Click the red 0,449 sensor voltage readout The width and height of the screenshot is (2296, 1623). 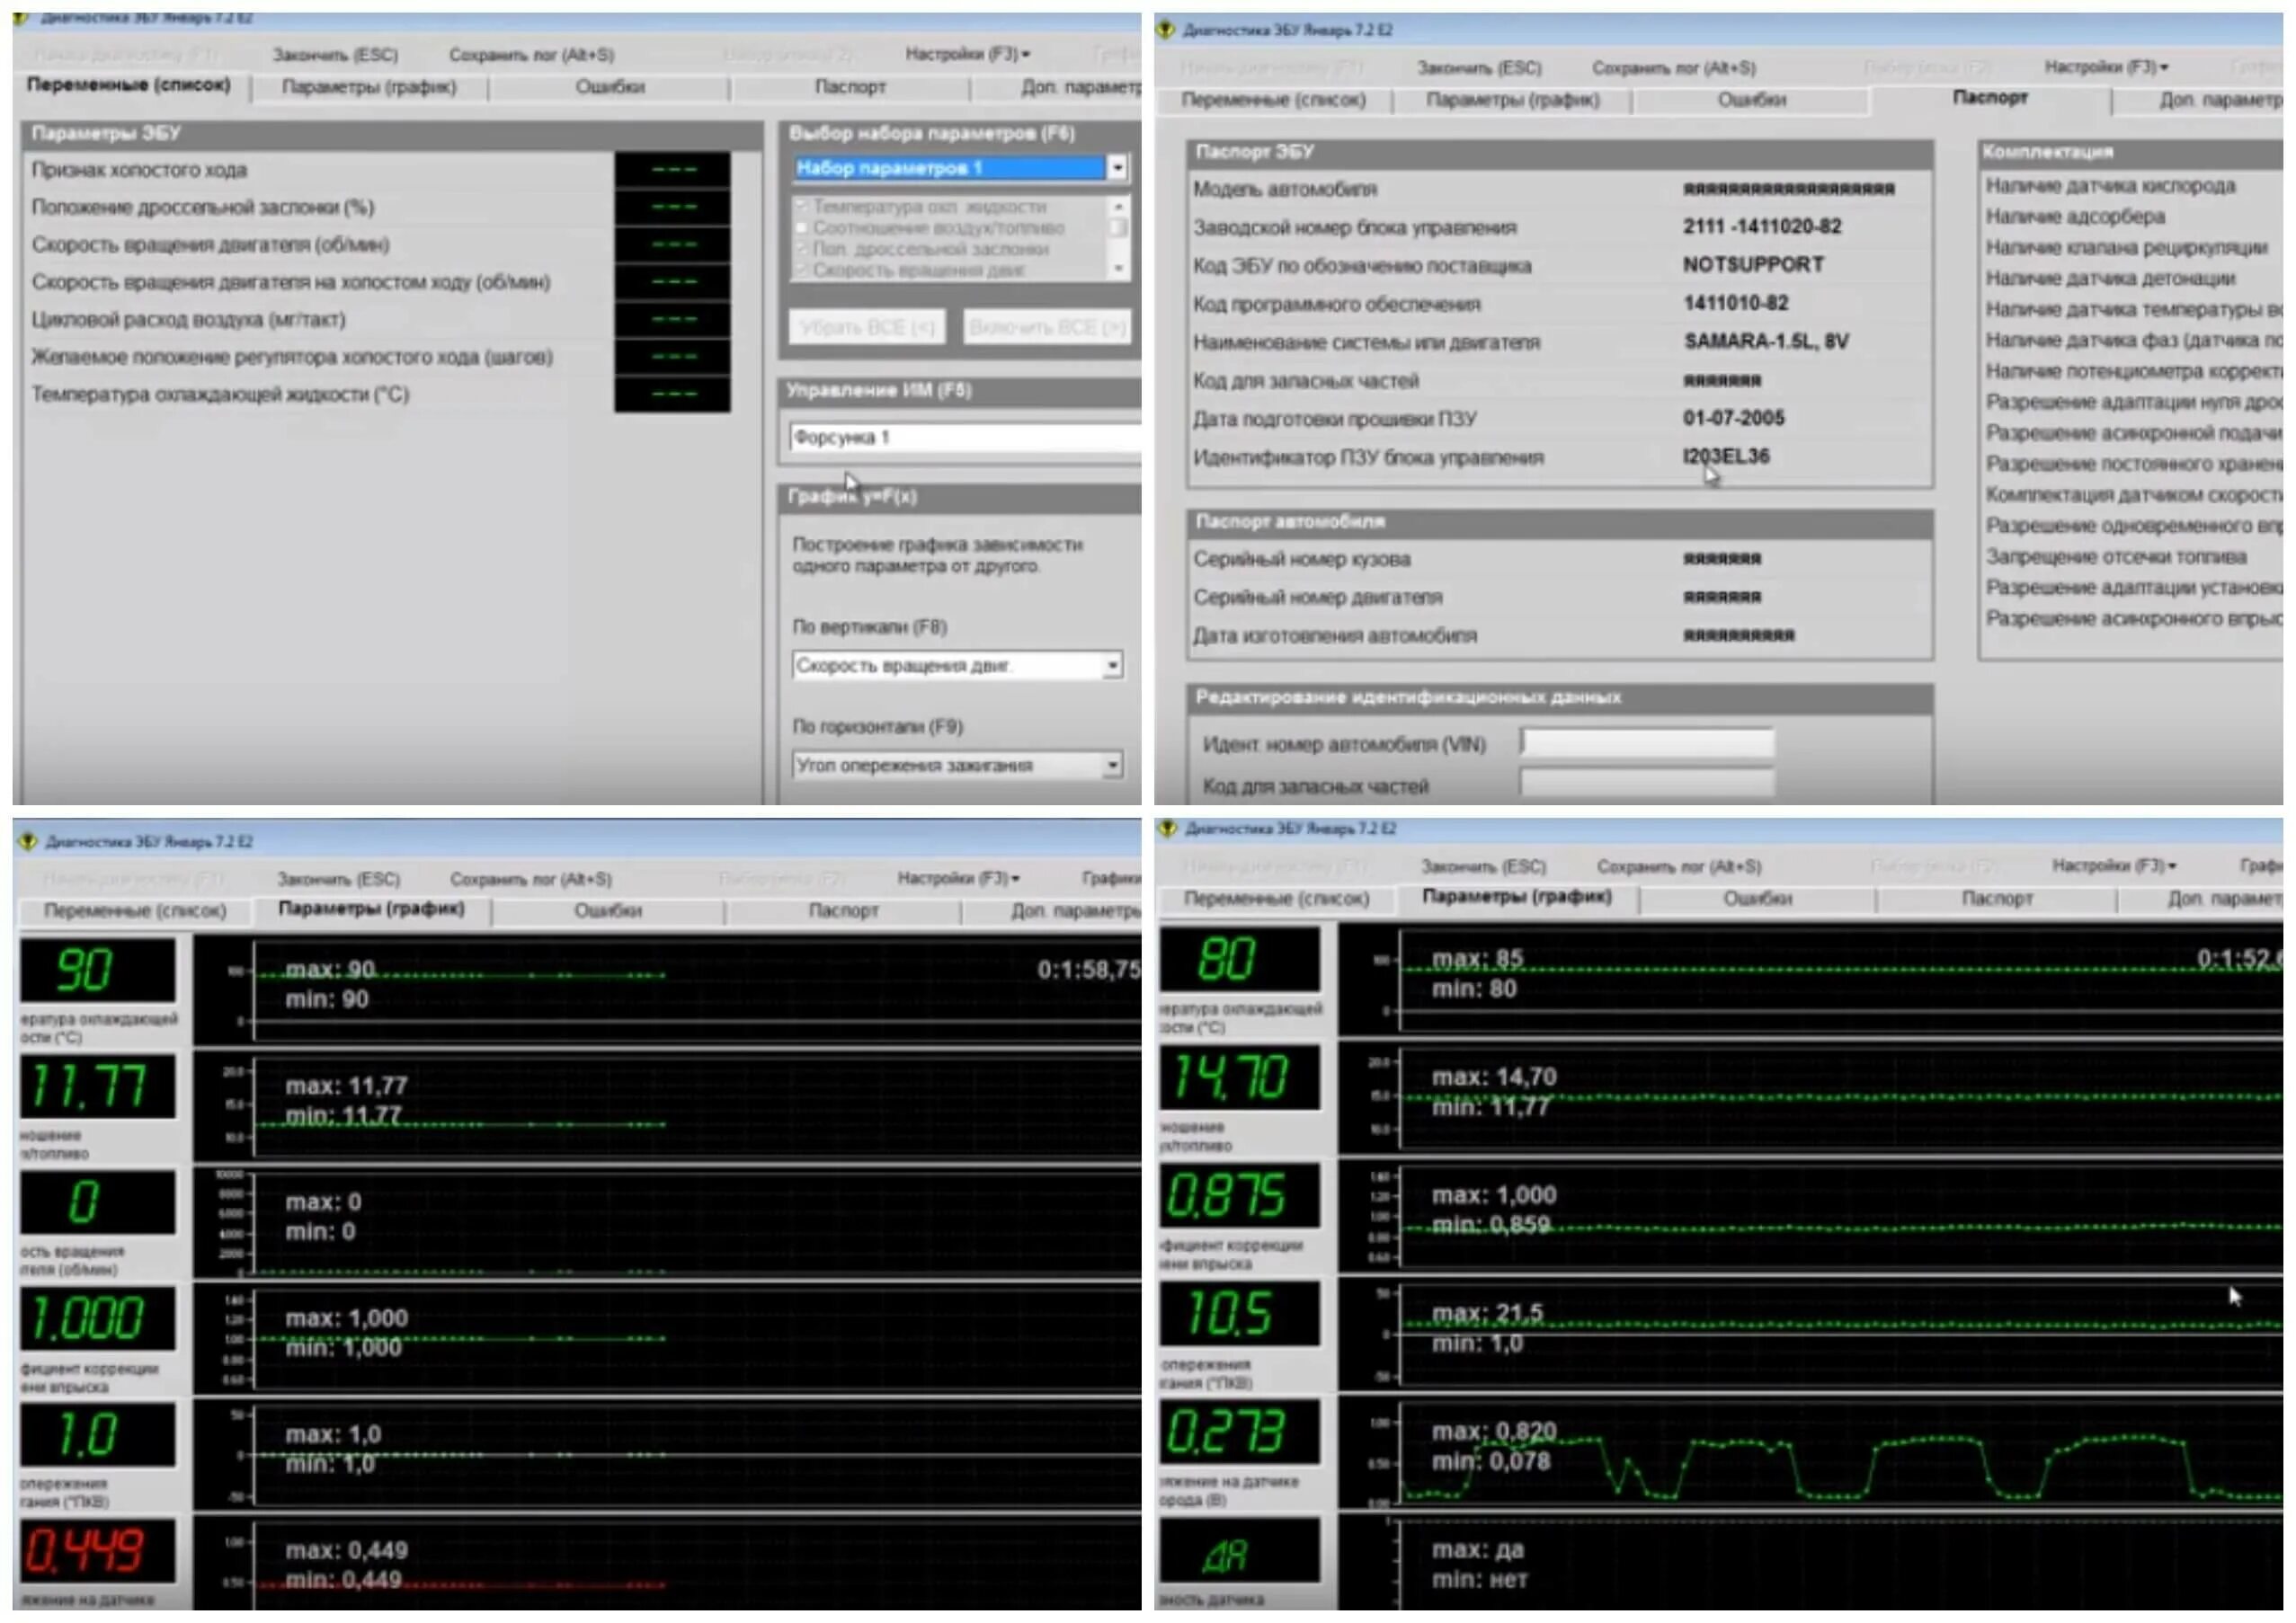tap(97, 1550)
